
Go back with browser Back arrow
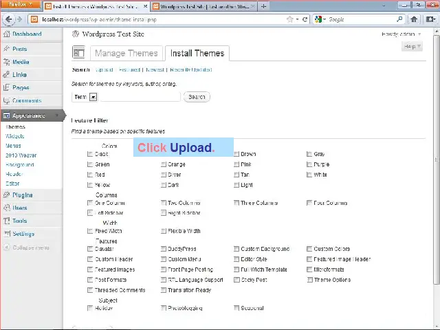[9, 19]
